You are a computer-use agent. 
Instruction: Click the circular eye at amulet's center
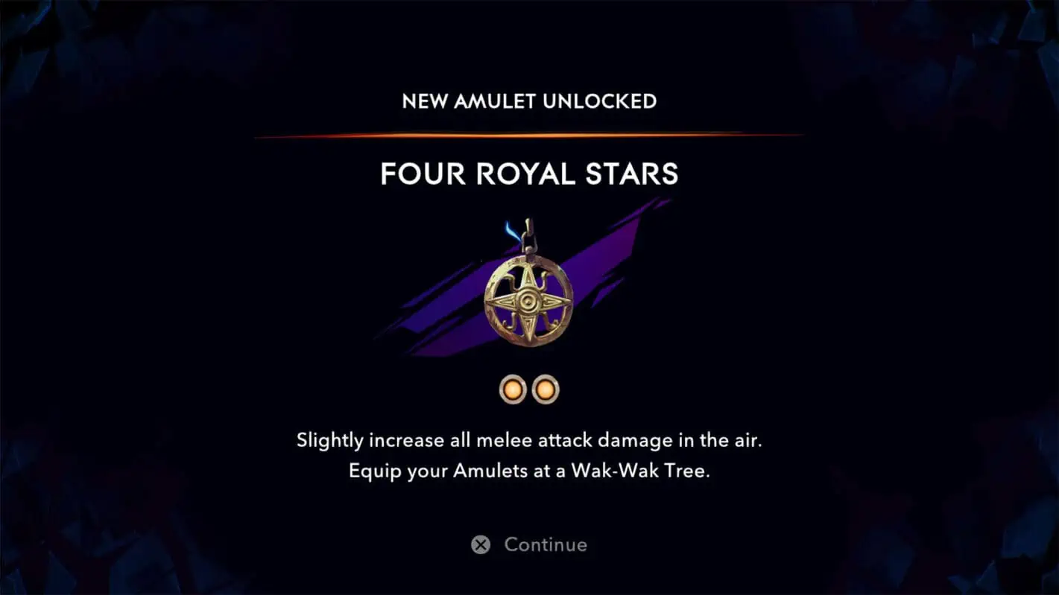pyautogui.click(x=528, y=301)
